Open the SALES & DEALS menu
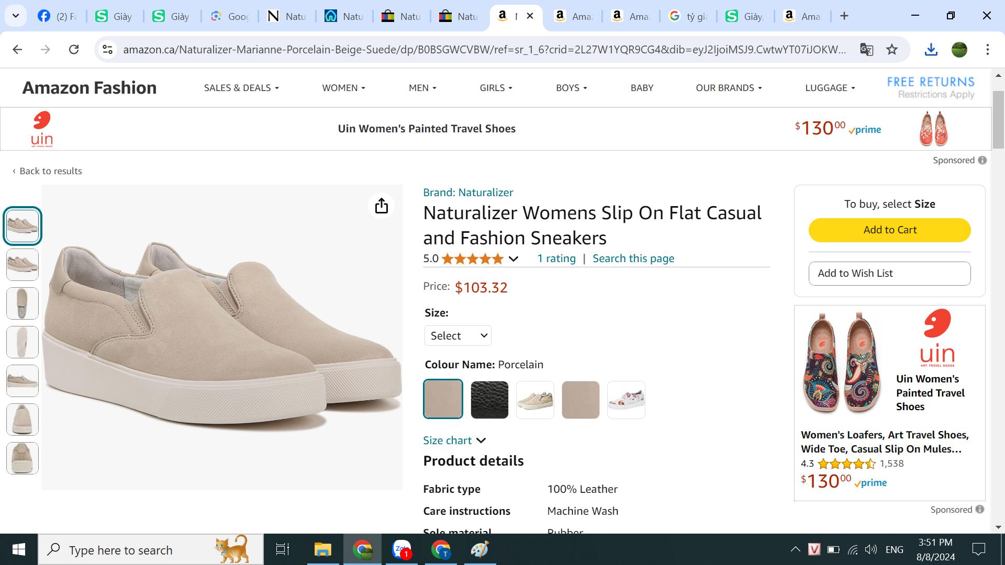The width and height of the screenshot is (1005, 565). point(241,88)
